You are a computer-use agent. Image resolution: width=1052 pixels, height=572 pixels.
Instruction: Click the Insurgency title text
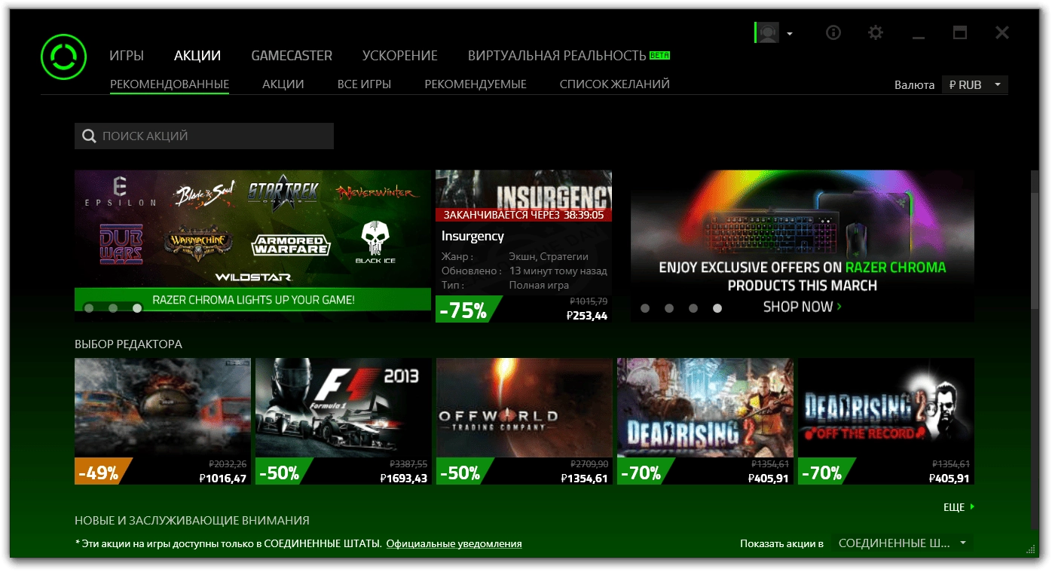pos(472,236)
